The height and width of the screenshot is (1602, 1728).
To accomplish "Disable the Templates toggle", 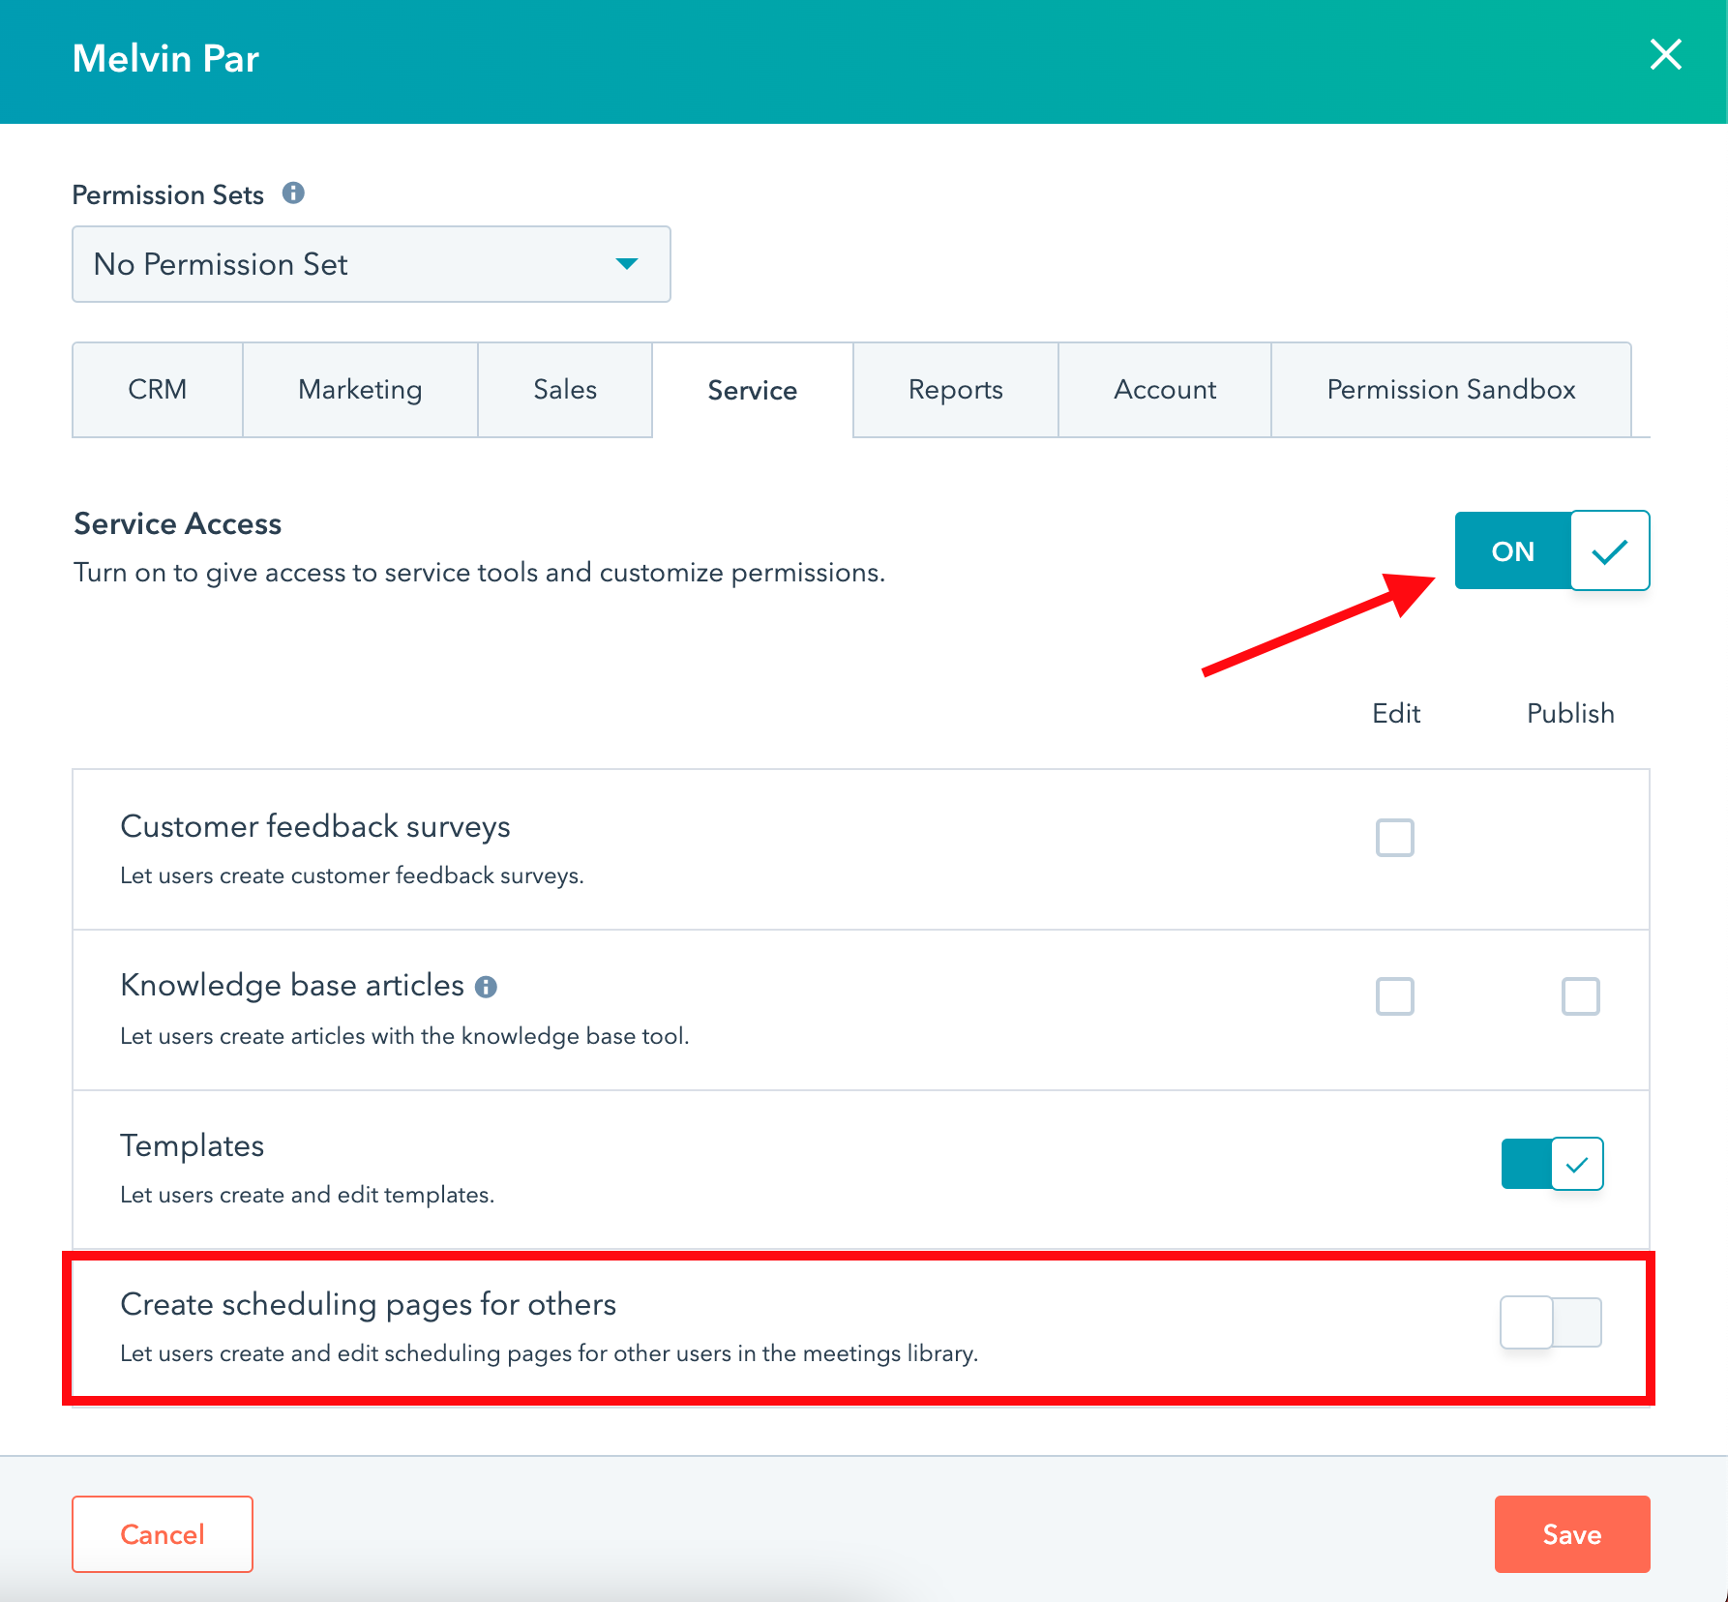I will [1552, 1164].
